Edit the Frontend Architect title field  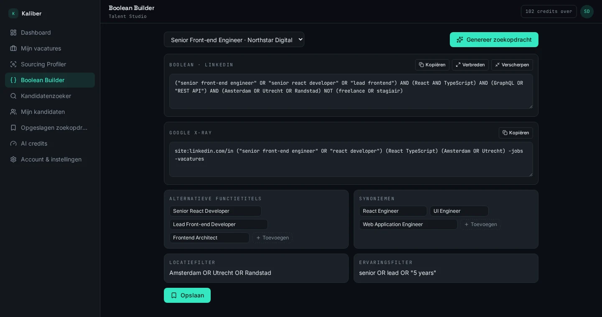(x=209, y=238)
